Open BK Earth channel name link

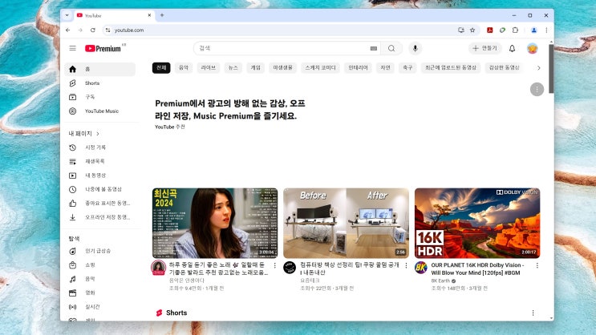click(440, 281)
